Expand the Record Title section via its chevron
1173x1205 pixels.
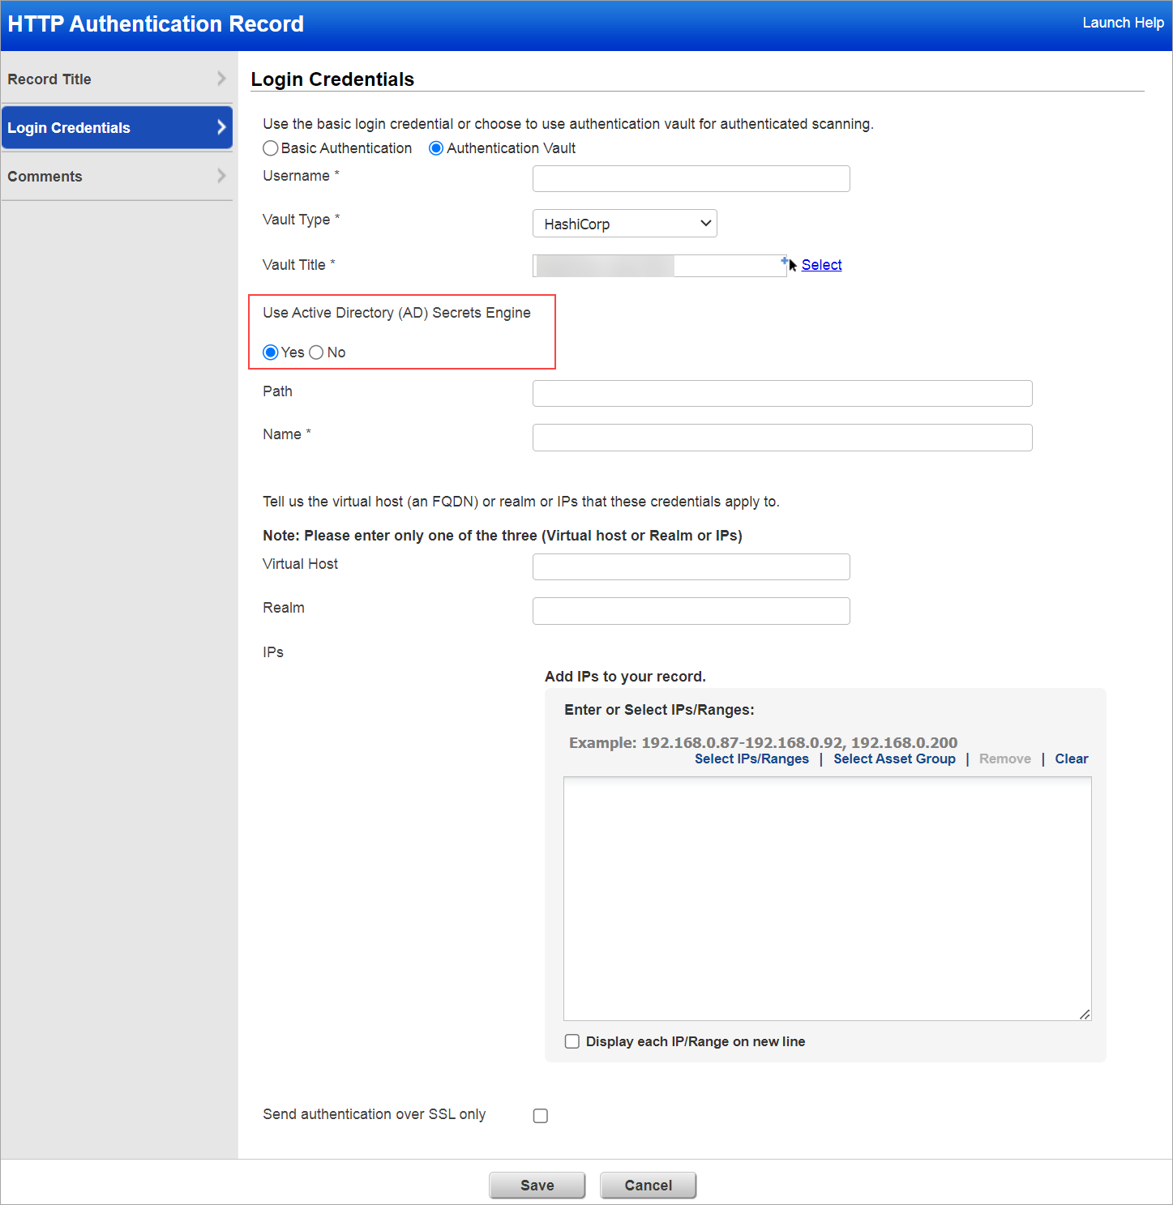[x=220, y=79]
